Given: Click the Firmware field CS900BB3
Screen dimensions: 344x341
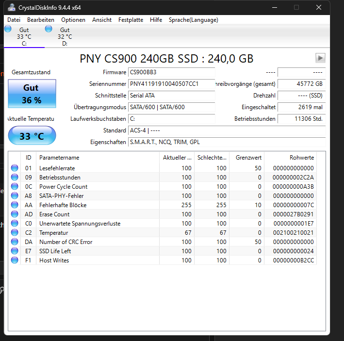Looking at the screenshot, I should point(172,72).
